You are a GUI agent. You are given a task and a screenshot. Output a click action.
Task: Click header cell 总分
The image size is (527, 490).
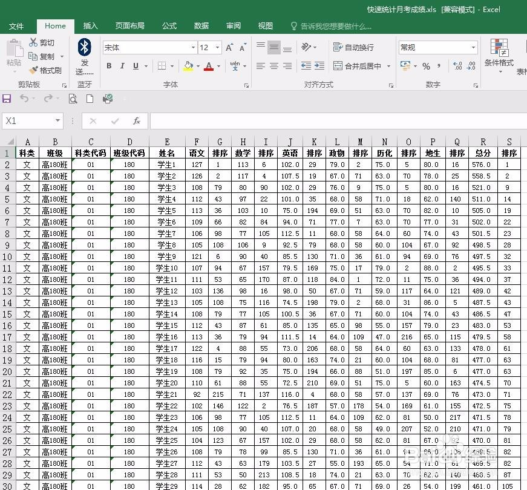pos(483,153)
